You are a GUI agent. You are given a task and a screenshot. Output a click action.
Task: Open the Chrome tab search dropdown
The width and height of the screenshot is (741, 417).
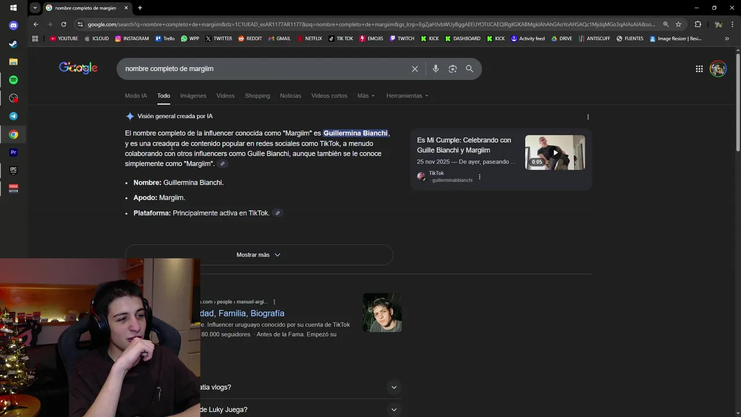(35, 8)
